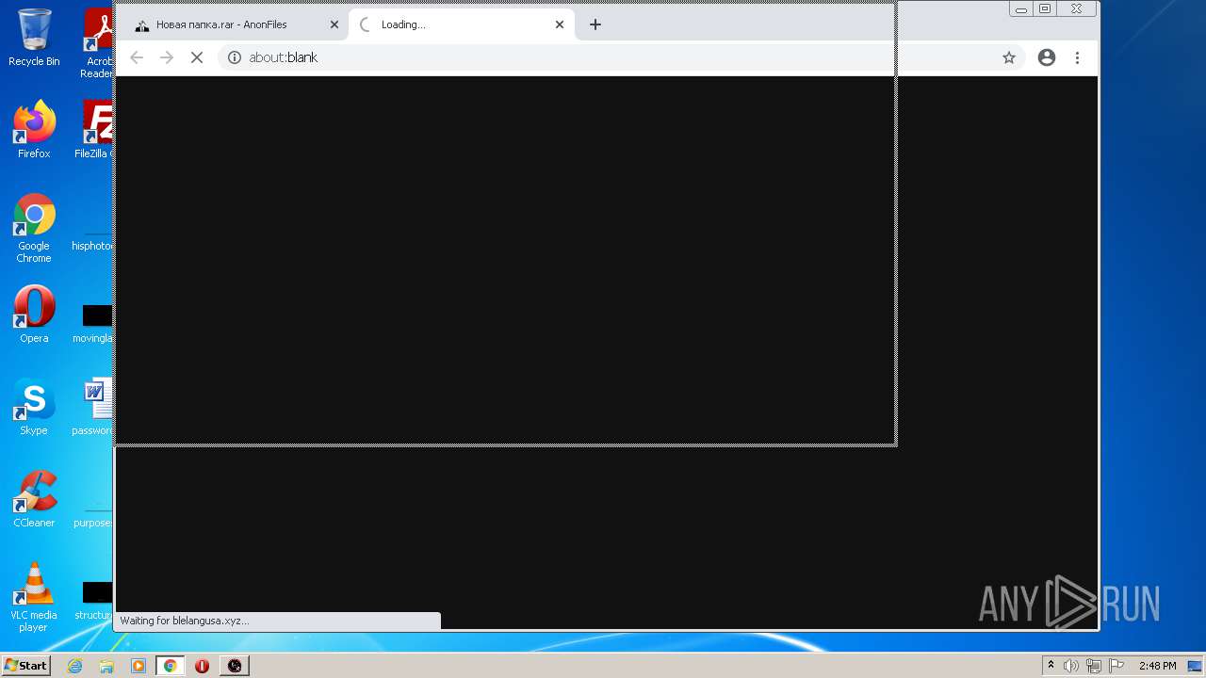This screenshot has width=1206, height=678.
Task: Close the Loading tab
Action: 560,24
